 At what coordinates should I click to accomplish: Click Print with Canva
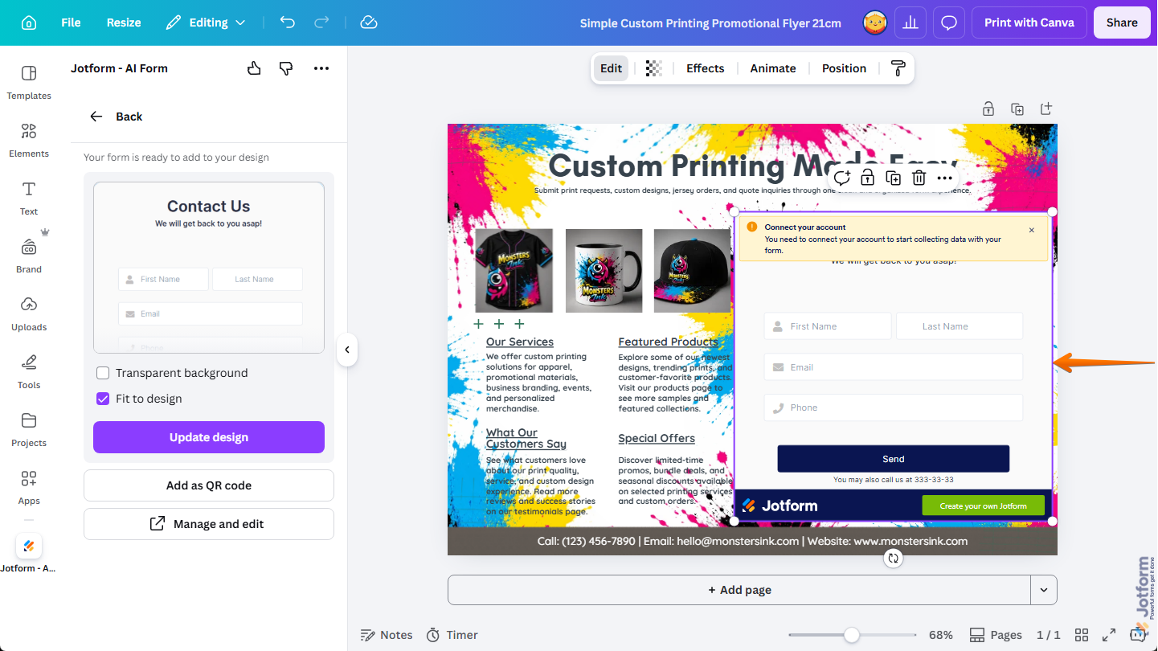1029,23
